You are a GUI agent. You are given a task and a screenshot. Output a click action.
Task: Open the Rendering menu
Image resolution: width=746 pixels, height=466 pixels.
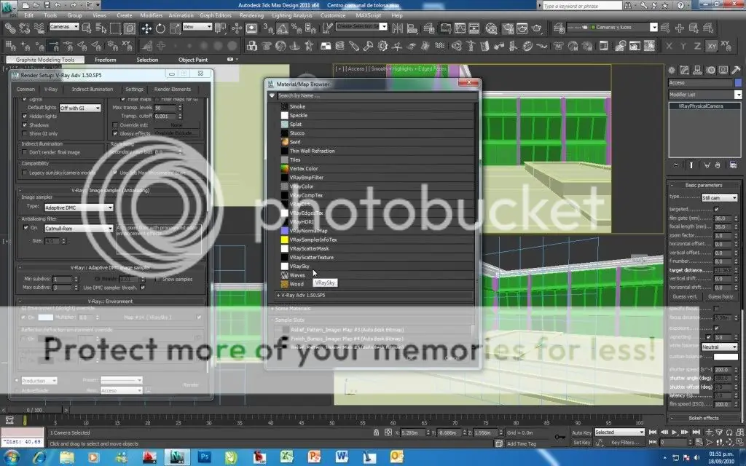(x=251, y=15)
